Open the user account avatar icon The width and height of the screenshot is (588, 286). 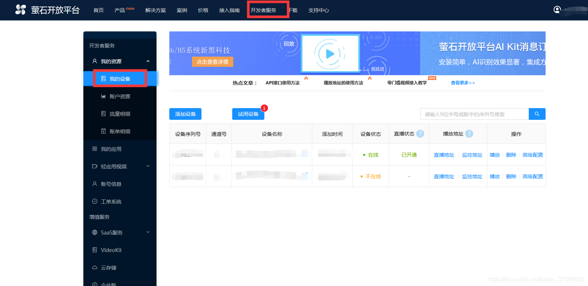[x=557, y=9]
